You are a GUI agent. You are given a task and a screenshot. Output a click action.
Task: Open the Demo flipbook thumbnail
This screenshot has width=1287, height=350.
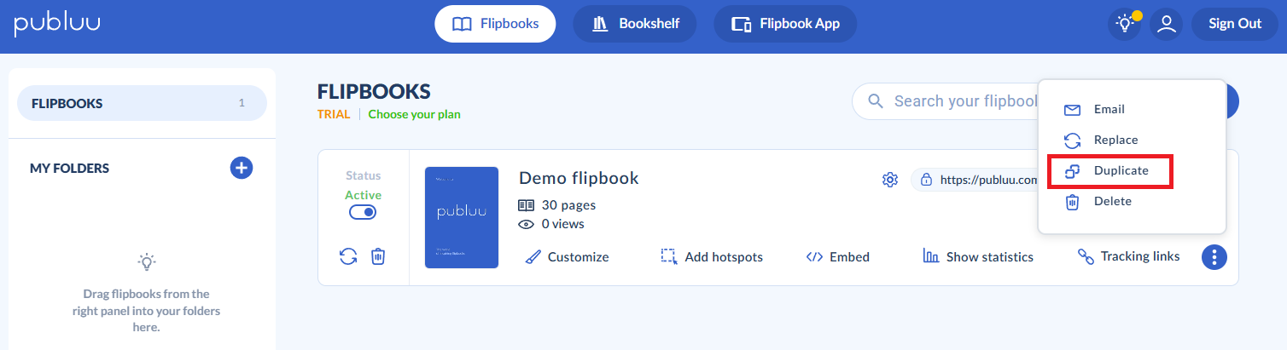click(462, 217)
